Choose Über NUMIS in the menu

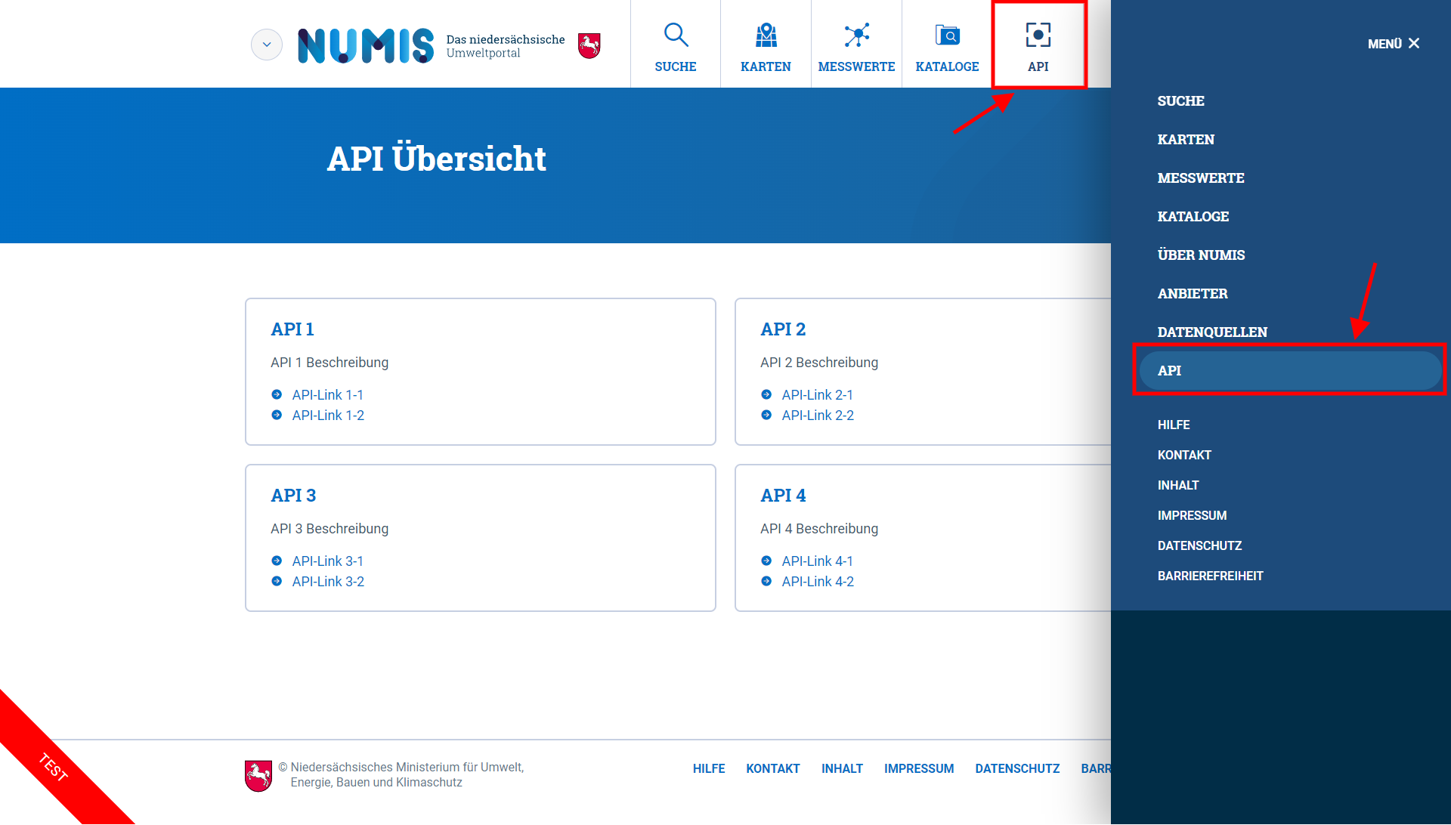point(1201,255)
